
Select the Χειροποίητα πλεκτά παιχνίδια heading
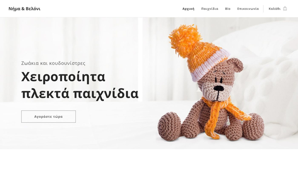pyautogui.click(x=80, y=85)
